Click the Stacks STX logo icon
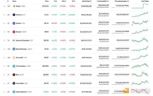The image size is (153, 96). coord(14,23)
